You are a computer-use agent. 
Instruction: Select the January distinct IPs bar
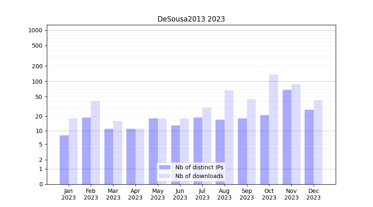pyautogui.click(x=64, y=159)
